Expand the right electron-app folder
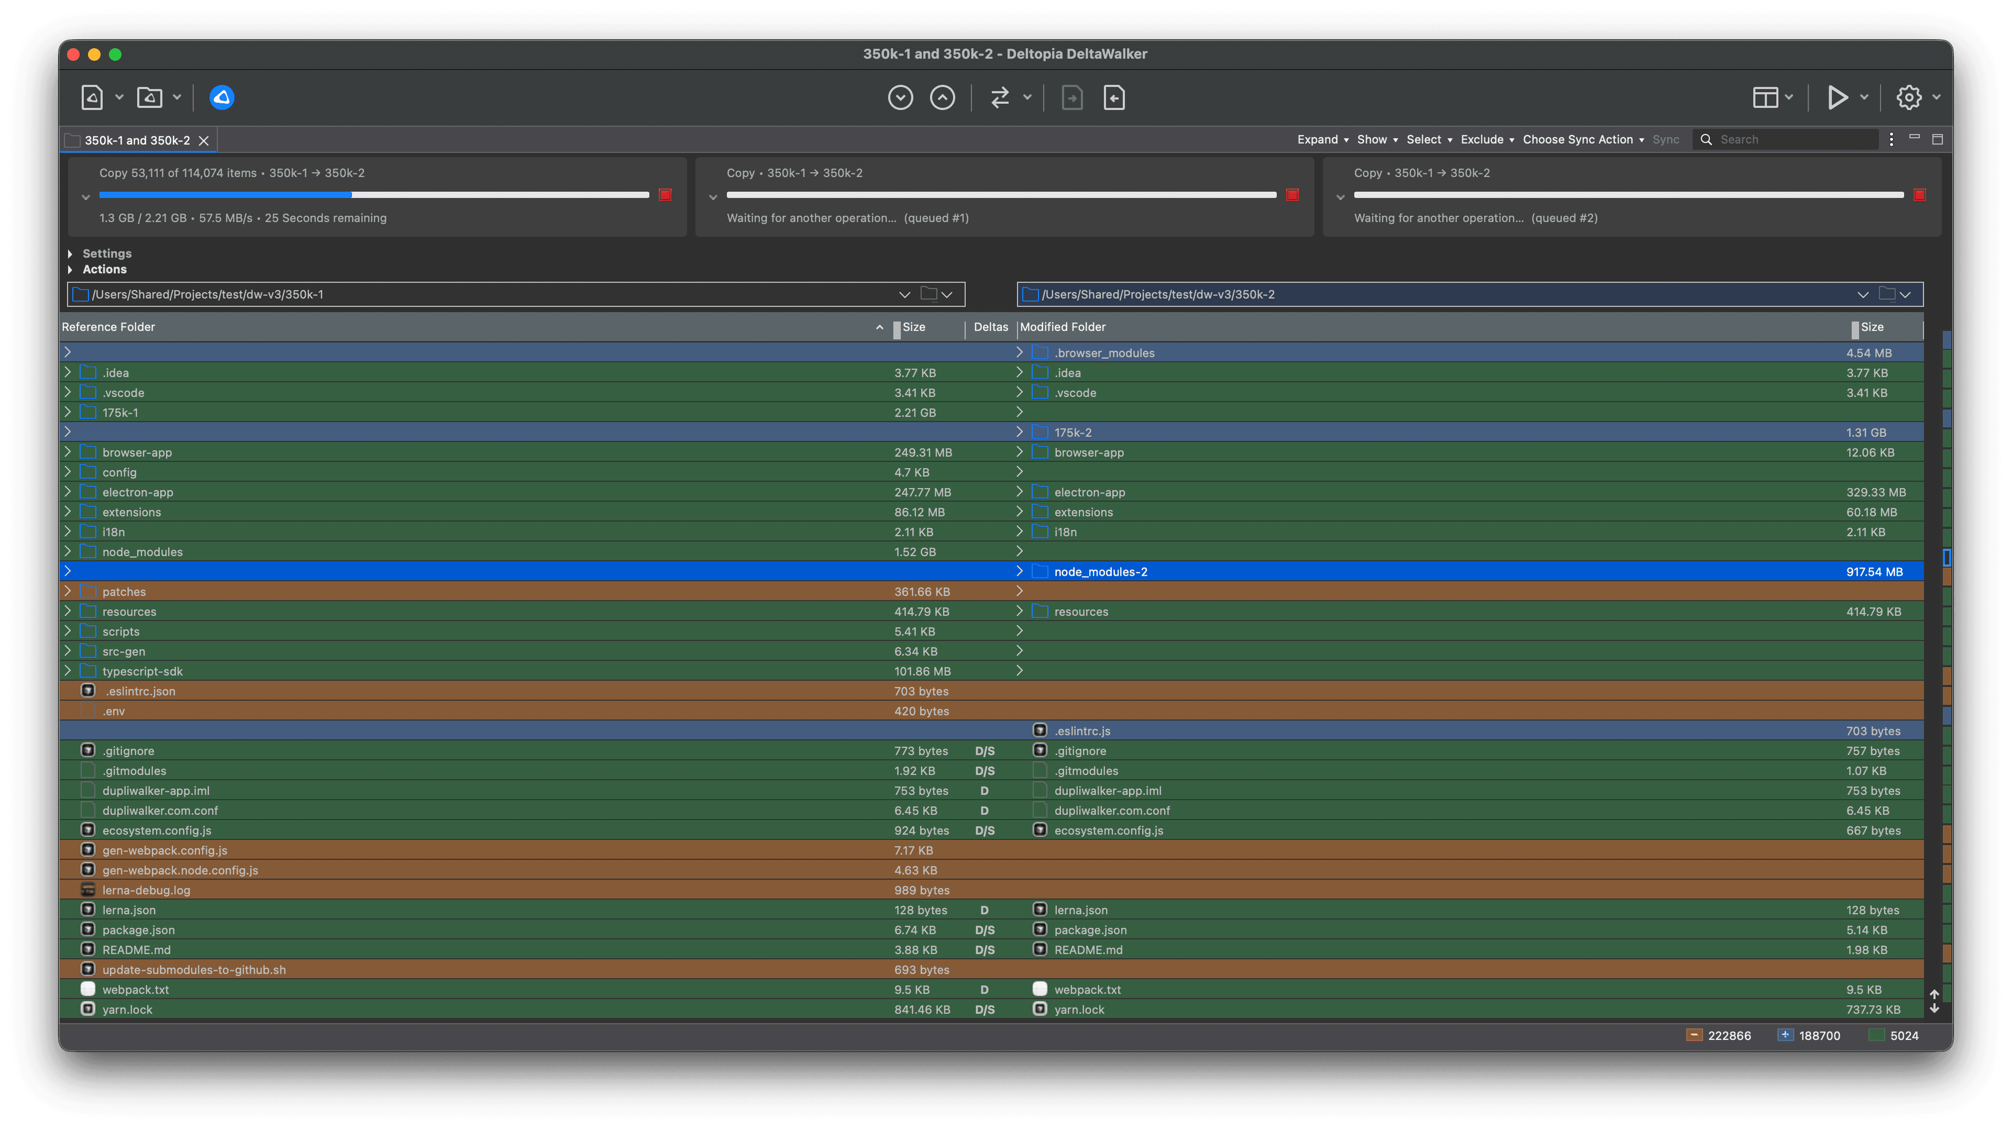Viewport: 2012px width, 1129px height. (1019, 492)
